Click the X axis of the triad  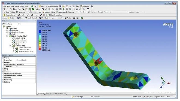(x=169, y=83)
